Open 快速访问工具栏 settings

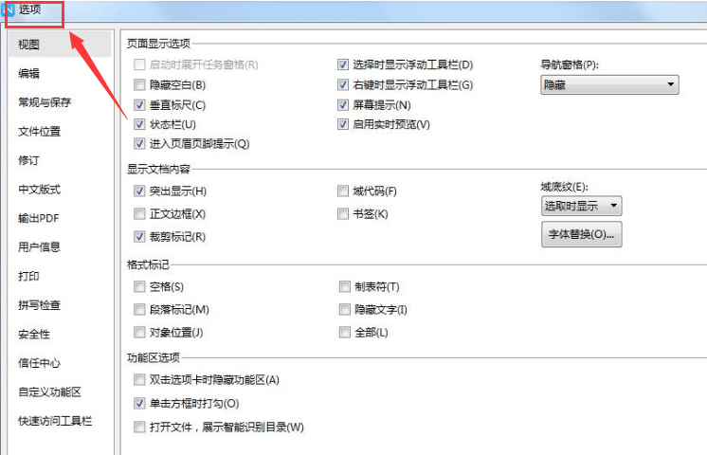(55, 421)
